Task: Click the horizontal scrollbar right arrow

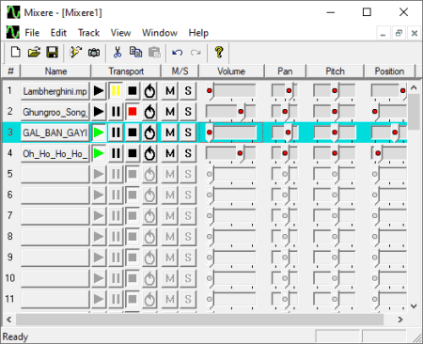Action: point(400,320)
